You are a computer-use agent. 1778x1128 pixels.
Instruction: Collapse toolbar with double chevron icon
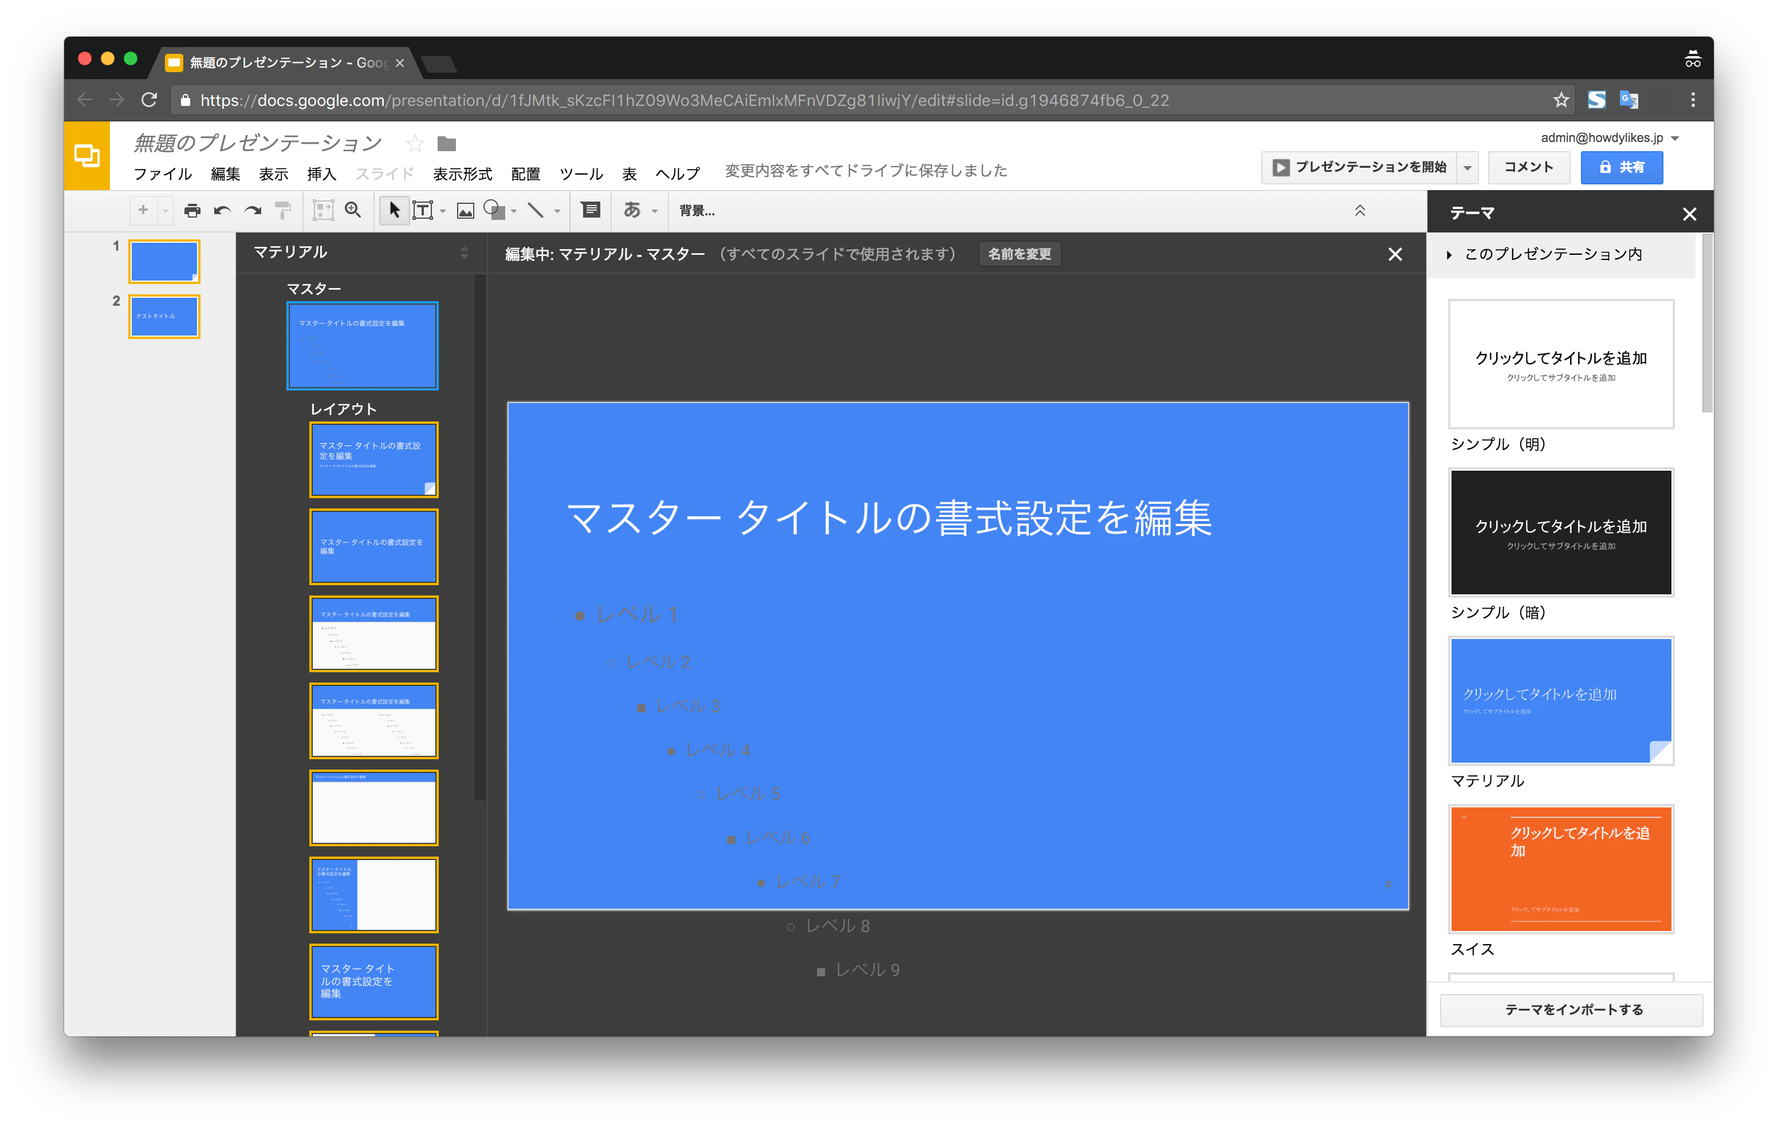click(x=1359, y=211)
